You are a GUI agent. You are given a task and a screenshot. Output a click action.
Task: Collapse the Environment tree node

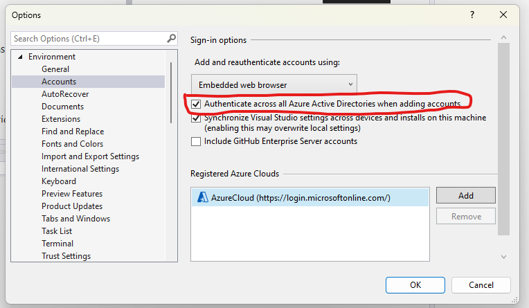20,57
